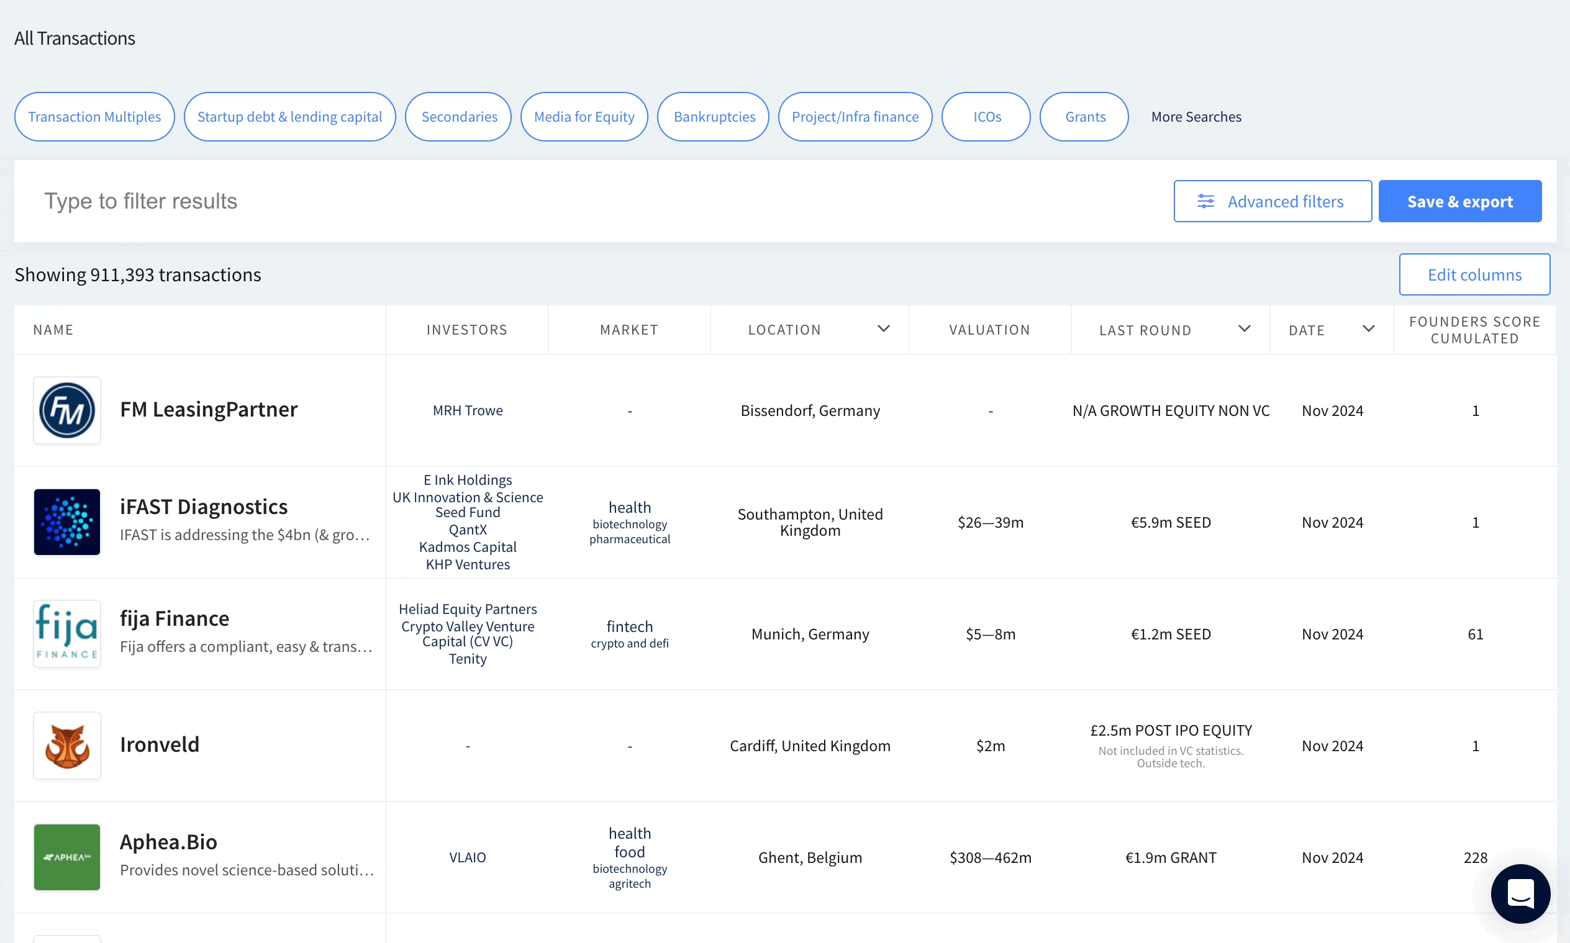
Task: Click Ghent, Belgium location cell
Action: click(x=810, y=857)
